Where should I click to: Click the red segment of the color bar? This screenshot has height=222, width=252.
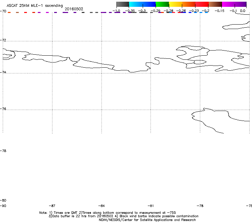click(x=202, y=4)
